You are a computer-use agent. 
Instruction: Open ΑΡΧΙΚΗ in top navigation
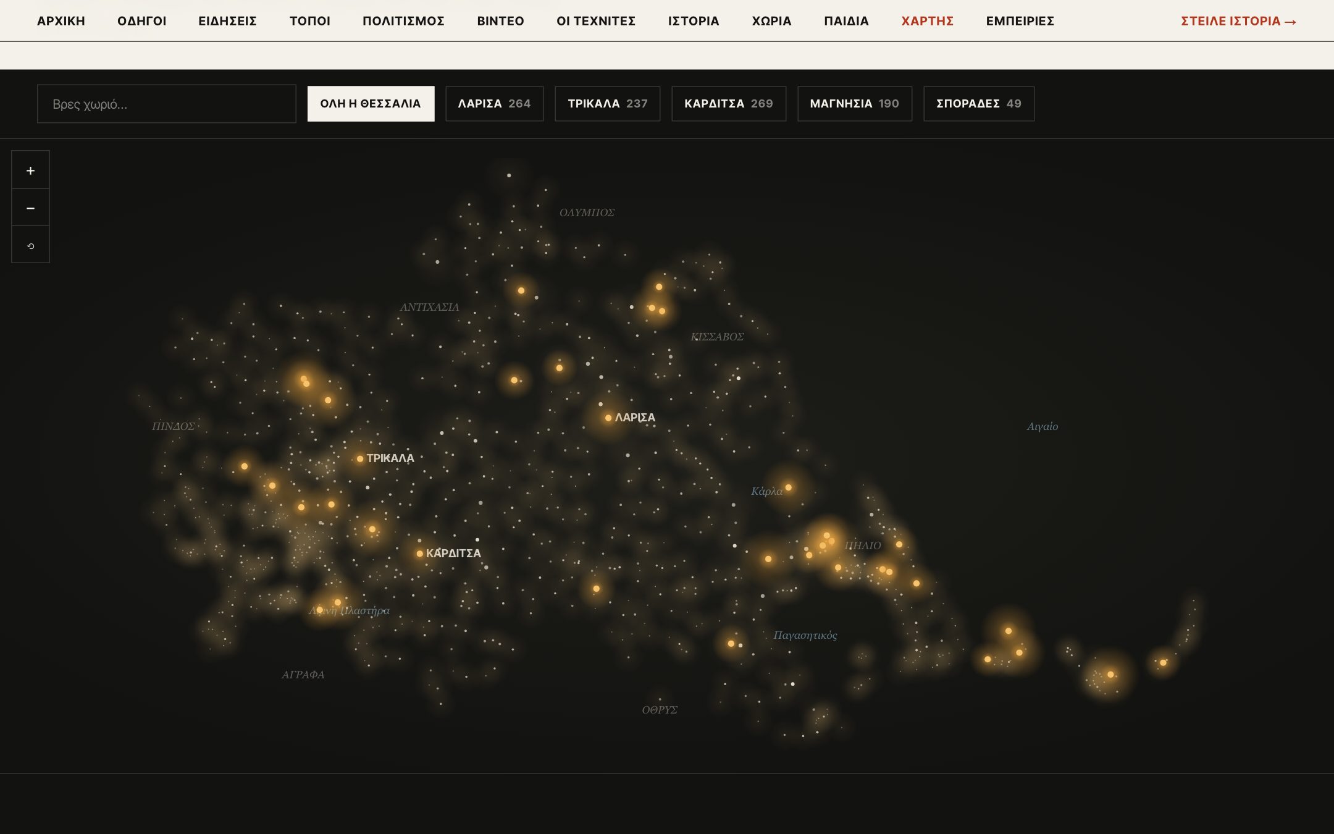pos(61,21)
